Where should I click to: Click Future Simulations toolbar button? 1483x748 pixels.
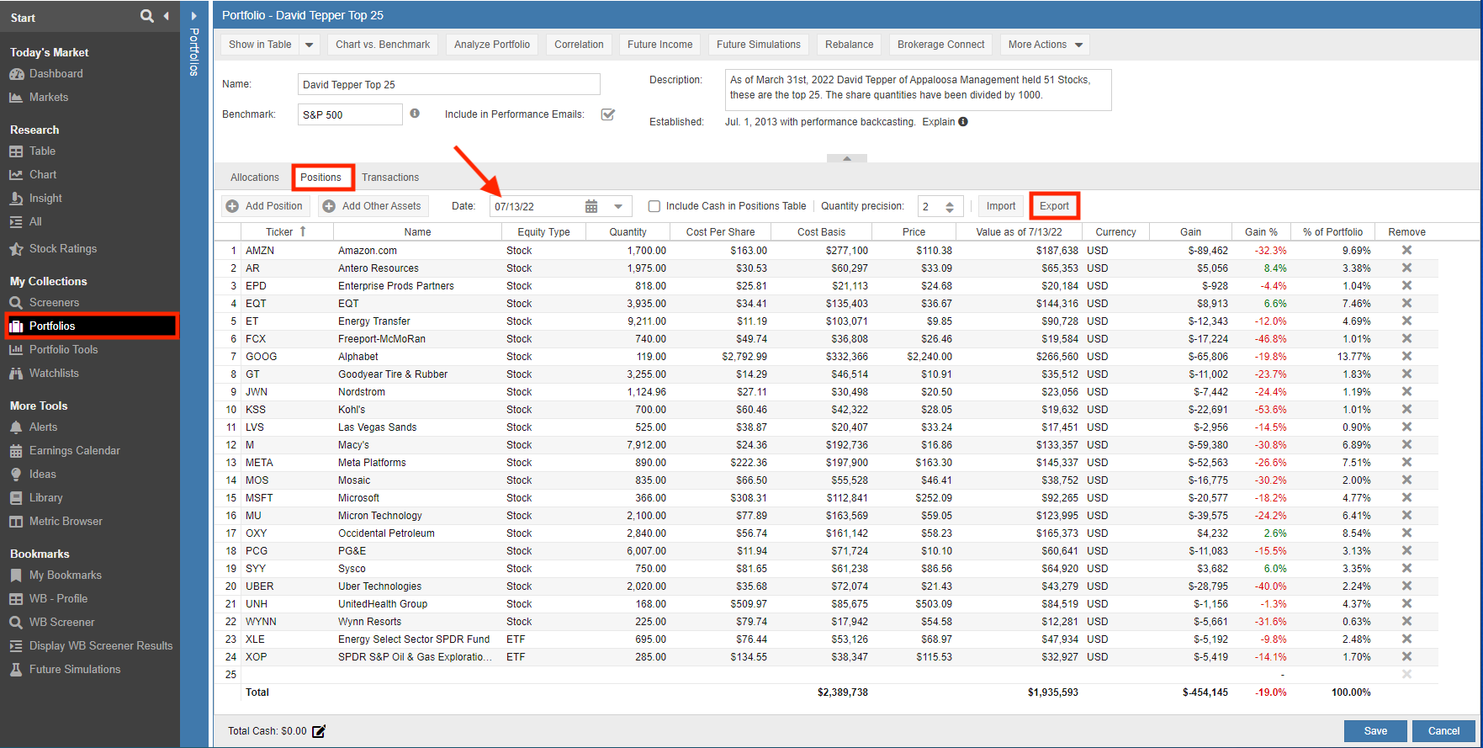point(759,45)
